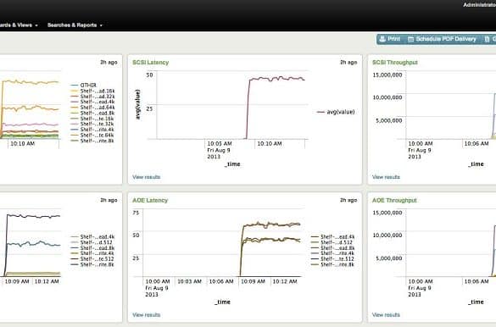Click Schedule PDF Delivery button
Viewport: 496px width, 327px height.
pos(443,39)
